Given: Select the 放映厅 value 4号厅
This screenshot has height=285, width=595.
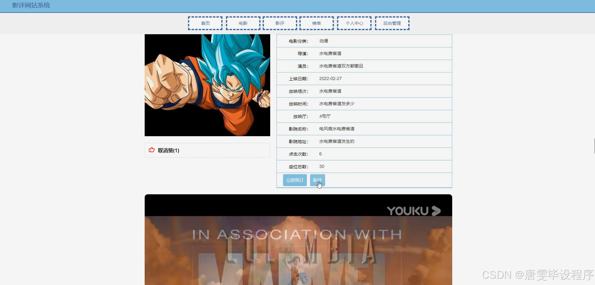Looking at the screenshot, I should 325,116.
